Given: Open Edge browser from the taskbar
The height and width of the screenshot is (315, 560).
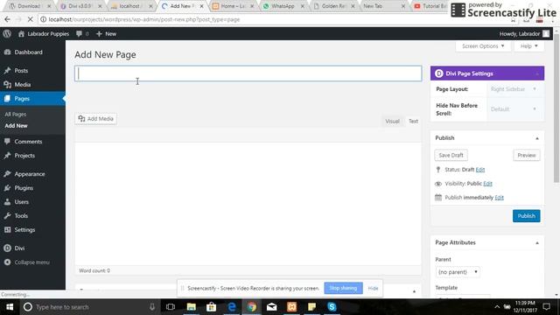Looking at the screenshot, I should [x=231, y=307].
